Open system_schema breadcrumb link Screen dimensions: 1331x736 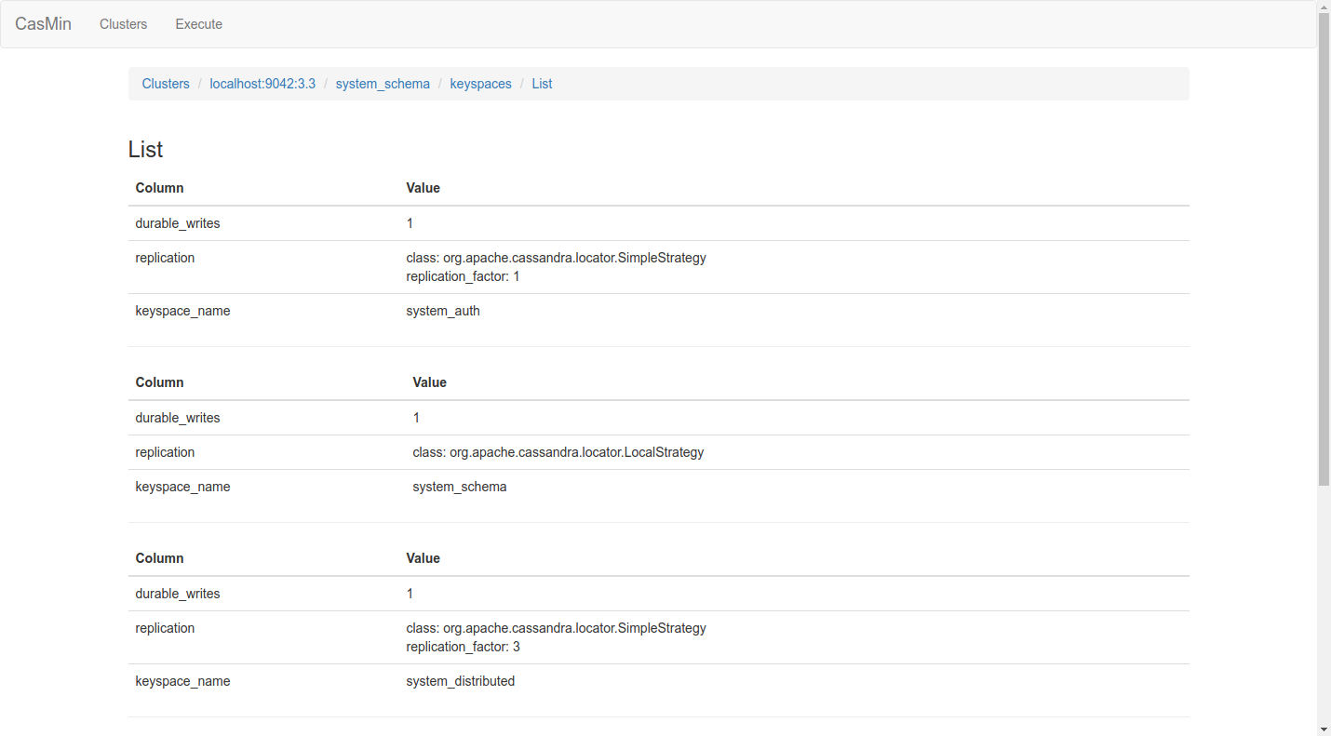click(383, 84)
